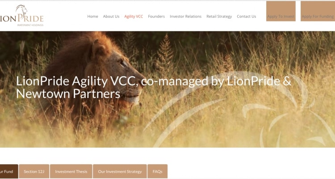Click the Apply To Invest button
335x179 pixels.
click(281, 11)
